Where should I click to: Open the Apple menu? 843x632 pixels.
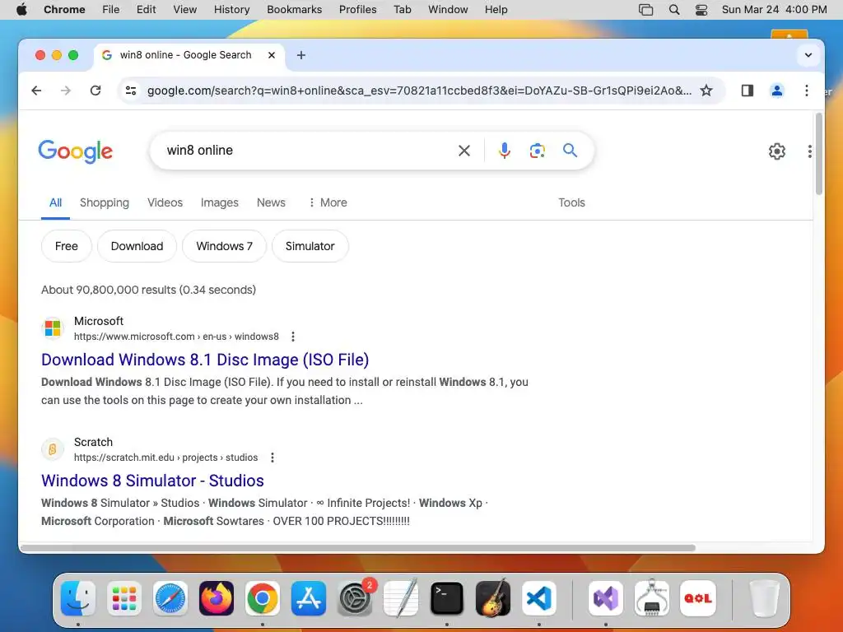[x=21, y=10]
